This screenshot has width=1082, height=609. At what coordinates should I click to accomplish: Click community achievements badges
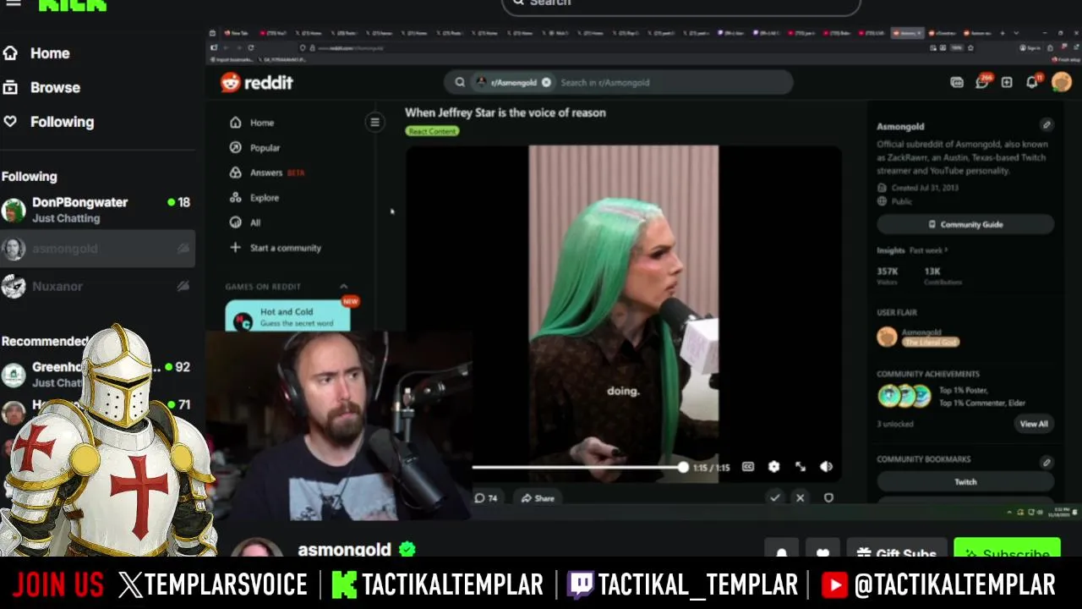(904, 395)
